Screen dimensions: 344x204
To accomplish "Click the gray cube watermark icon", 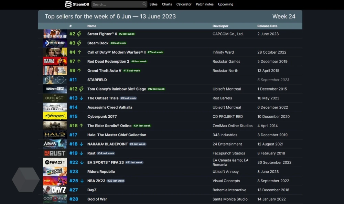I will coord(26,180).
